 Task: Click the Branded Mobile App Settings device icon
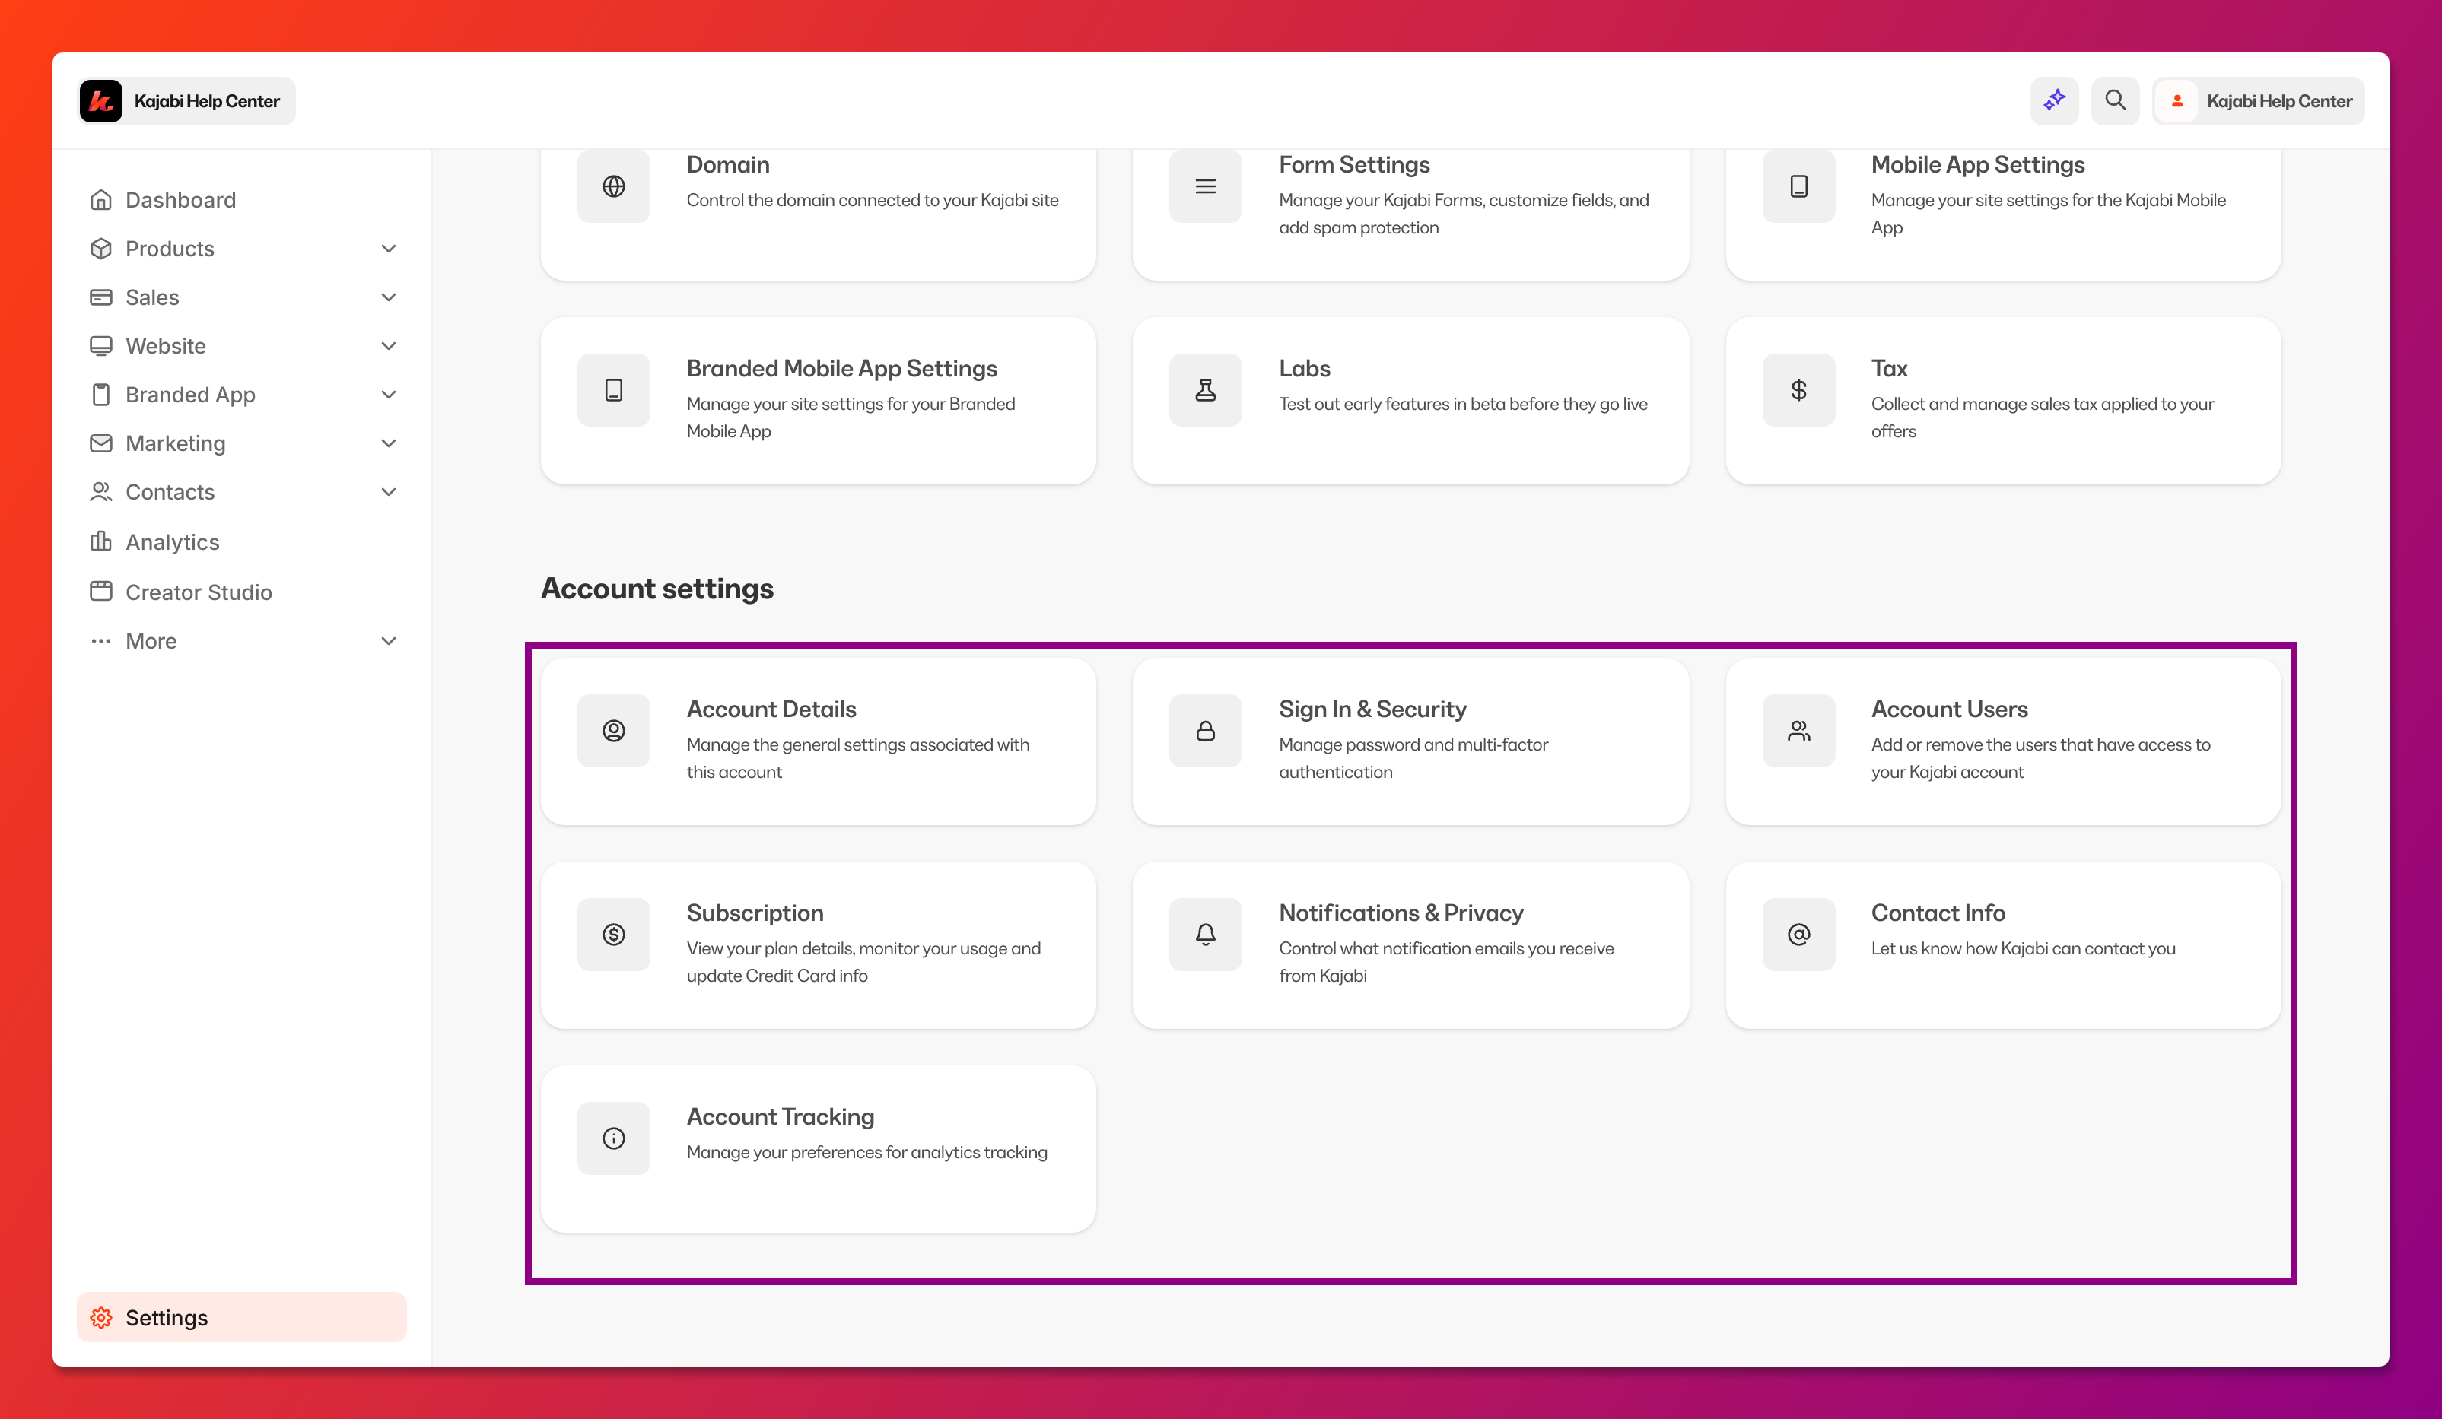(613, 389)
